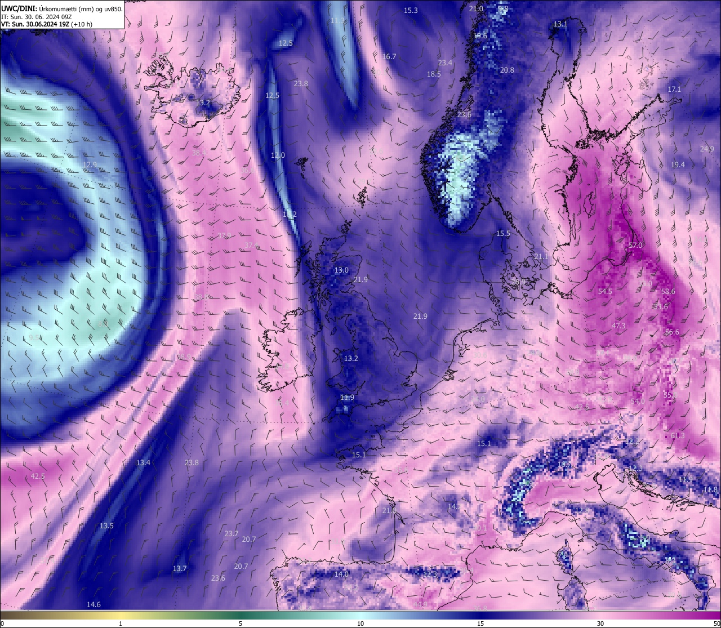Click the 18.5 value label
The width and height of the screenshot is (721, 628).
[x=434, y=74]
